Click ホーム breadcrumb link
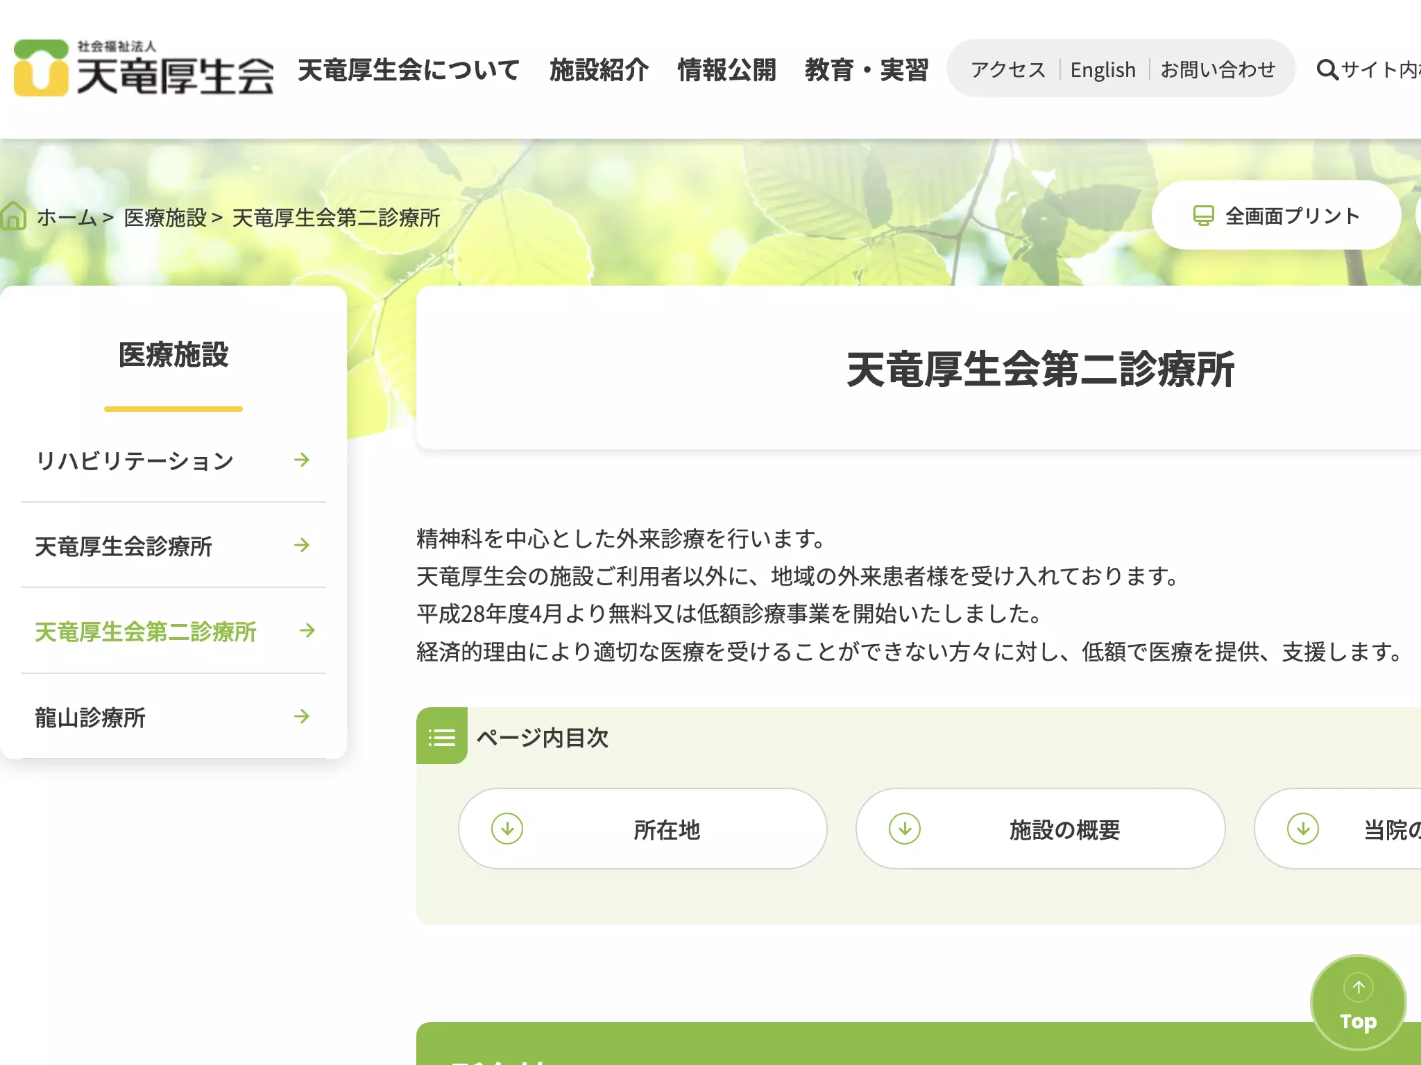This screenshot has height=1065, width=1421. pos(67,217)
